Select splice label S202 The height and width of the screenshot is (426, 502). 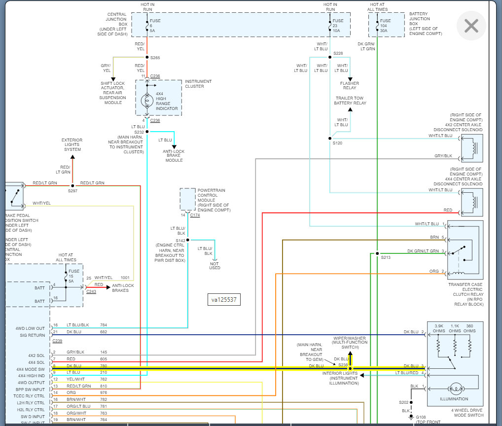tap(403, 402)
